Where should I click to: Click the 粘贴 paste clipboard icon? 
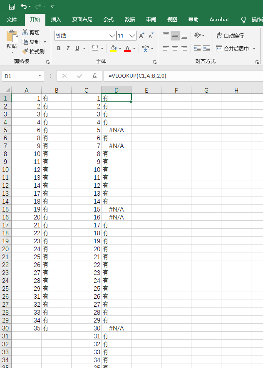coord(12,36)
